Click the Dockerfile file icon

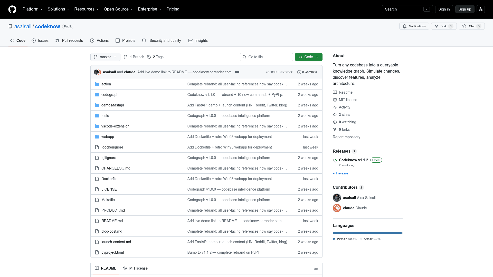tap(97, 179)
